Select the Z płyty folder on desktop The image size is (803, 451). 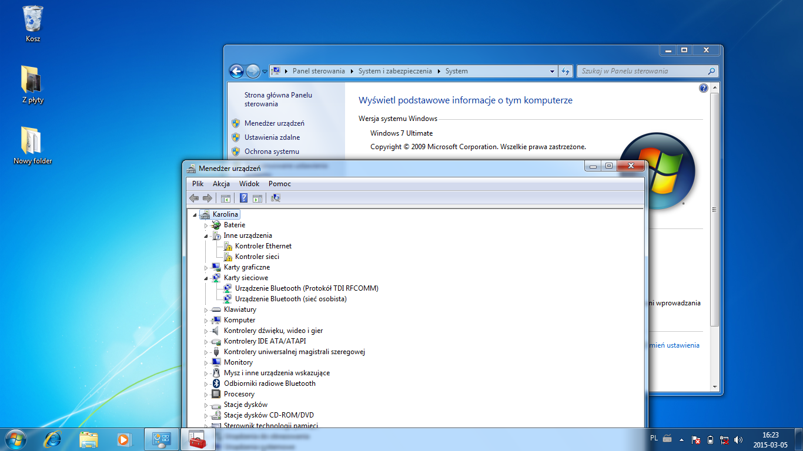33,85
